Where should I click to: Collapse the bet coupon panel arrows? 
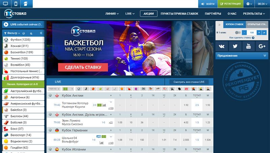(219, 25)
